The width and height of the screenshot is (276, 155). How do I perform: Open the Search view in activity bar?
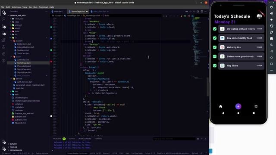point(3,19)
